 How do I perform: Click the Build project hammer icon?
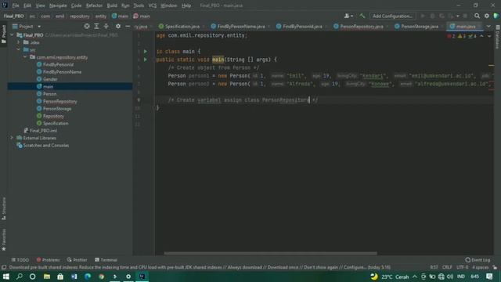(x=362, y=16)
